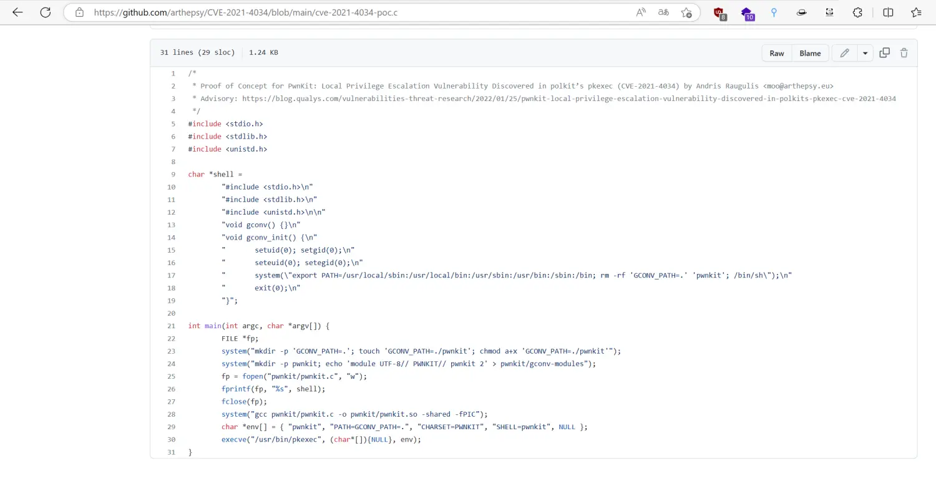The width and height of the screenshot is (936, 481).
Task: Click the 'seteuid(0); setegid(0);' string line
Action: (x=292, y=263)
